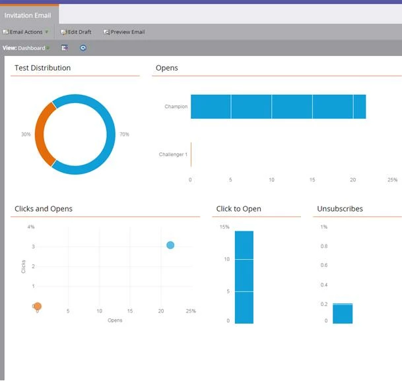402x381 pixels.
Task: Click the 15% label in Click to Open
Action: tap(224, 227)
